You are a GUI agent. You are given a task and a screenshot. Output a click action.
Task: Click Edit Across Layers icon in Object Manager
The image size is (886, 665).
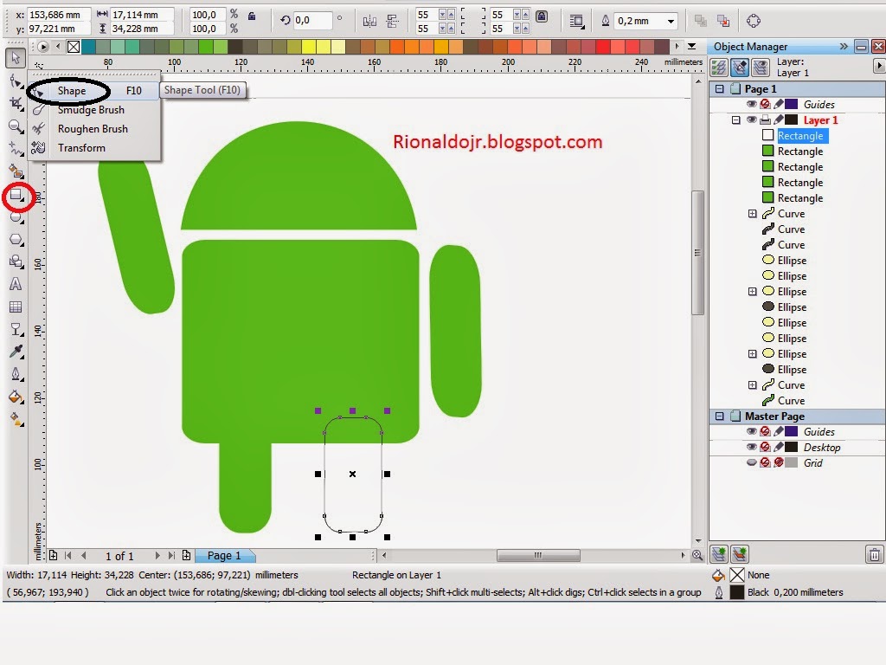[x=739, y=68]
